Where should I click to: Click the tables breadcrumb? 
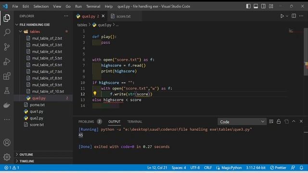pos(82,25)
